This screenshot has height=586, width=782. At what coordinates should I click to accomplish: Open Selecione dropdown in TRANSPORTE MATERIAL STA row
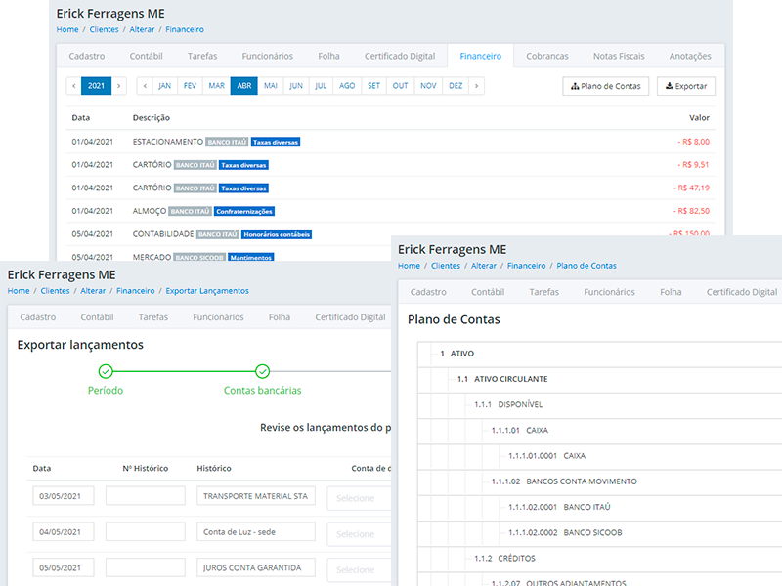(x=360, y=498)
